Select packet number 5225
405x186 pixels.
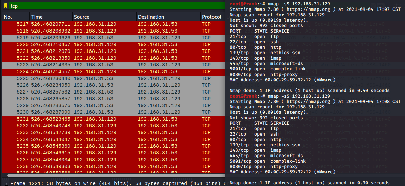coord(114,78)
